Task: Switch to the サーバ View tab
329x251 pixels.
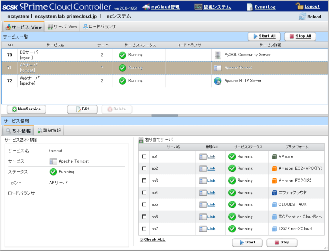Action: point(62,26)
